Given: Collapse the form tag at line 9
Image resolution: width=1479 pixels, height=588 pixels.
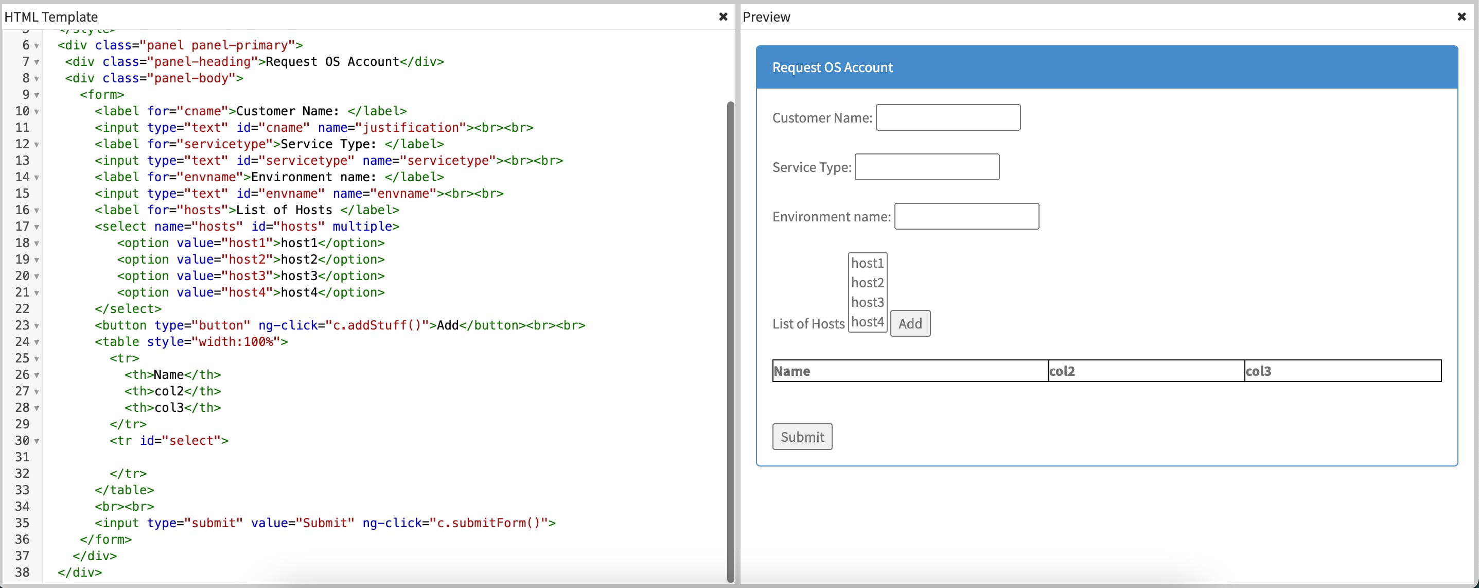Looking at the screenshot, I should coord(37,95).
